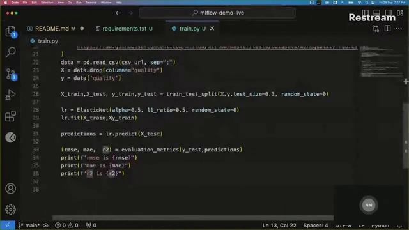Split the editor to the right
Viewport: 409px width, 230px height.
(388, 28)
